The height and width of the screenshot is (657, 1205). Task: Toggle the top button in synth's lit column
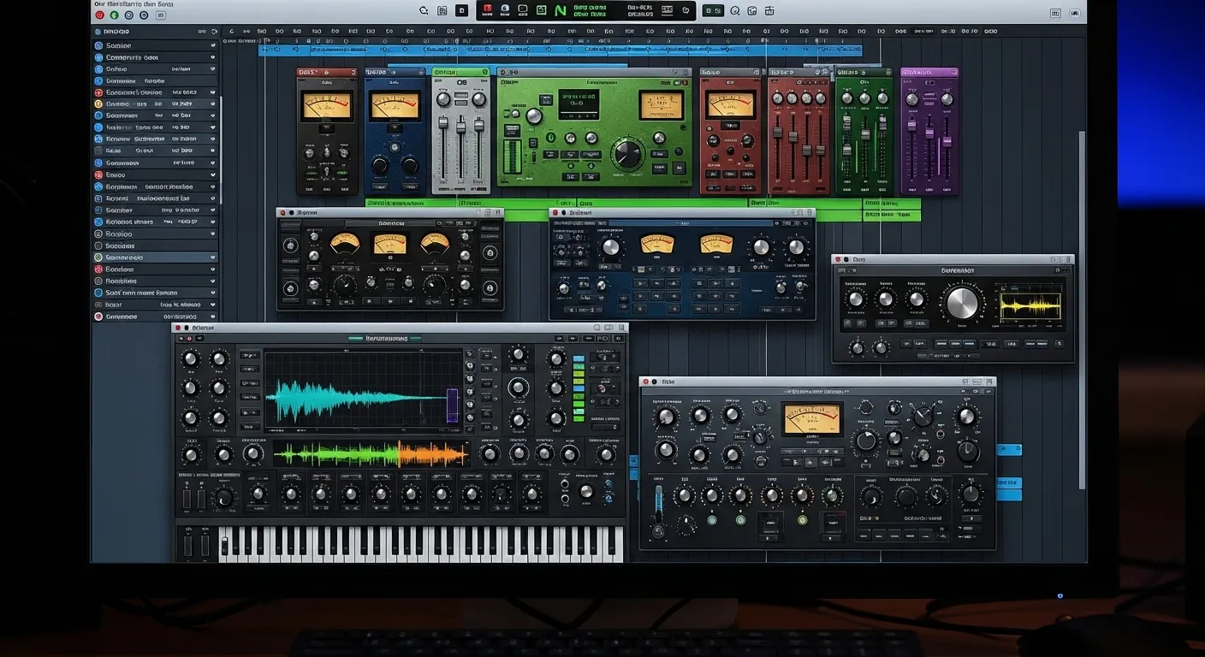click(579, 360)
